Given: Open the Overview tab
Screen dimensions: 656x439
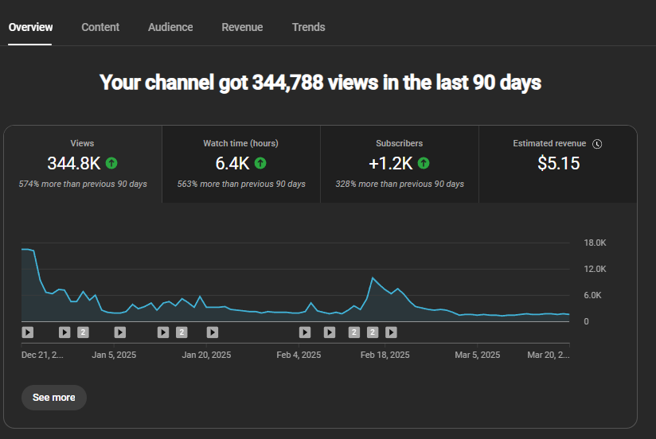Looking at the screenshot, I should (30, 27).
